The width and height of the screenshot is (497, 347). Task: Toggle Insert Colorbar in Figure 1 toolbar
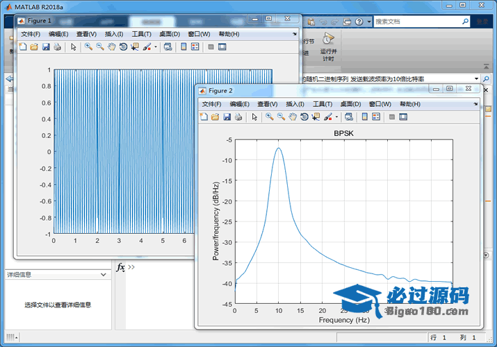184,47
